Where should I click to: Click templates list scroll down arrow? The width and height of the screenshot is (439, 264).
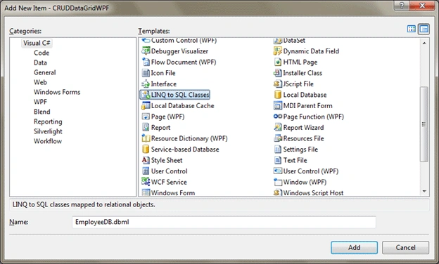[424, 191]
